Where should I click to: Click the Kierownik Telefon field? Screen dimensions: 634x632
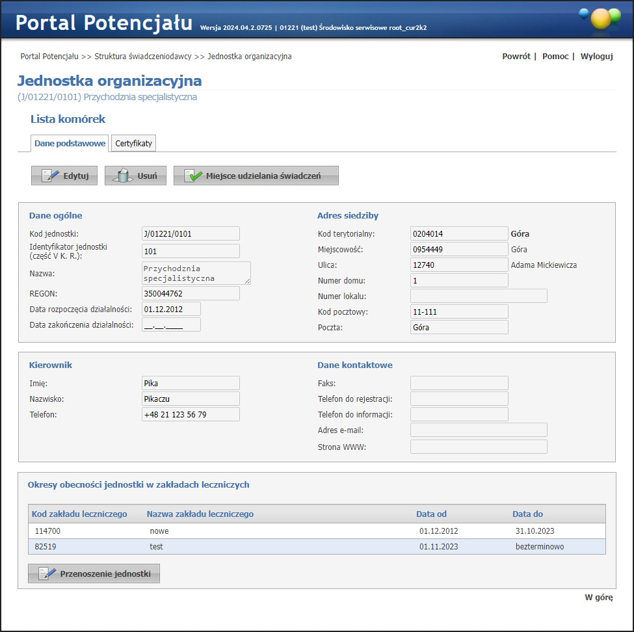click(191, 414)
